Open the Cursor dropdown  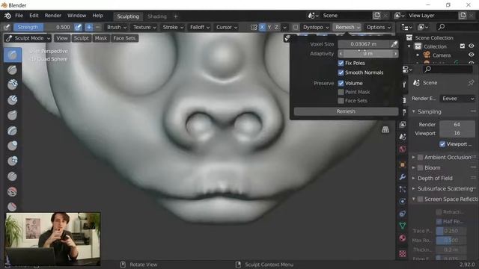(x=227, y=27)
